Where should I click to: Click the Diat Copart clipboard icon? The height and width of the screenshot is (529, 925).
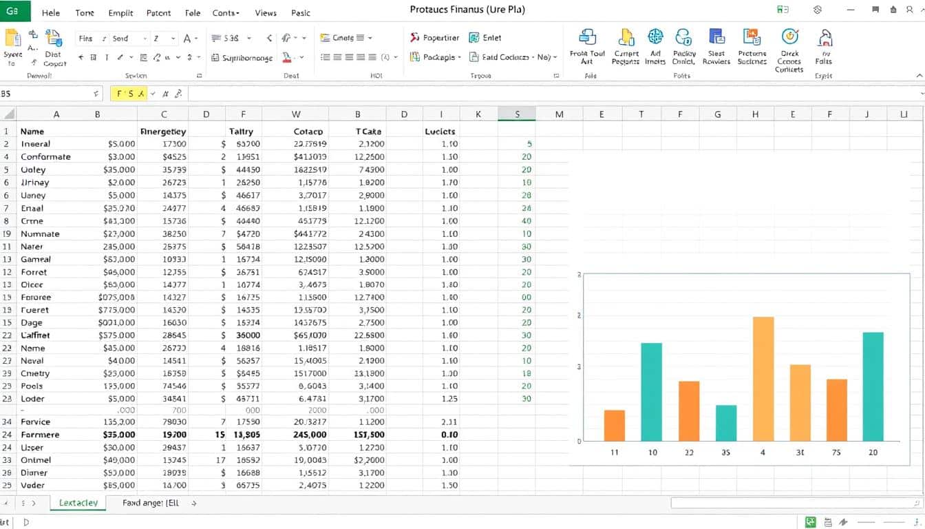[x=54, y=38]
